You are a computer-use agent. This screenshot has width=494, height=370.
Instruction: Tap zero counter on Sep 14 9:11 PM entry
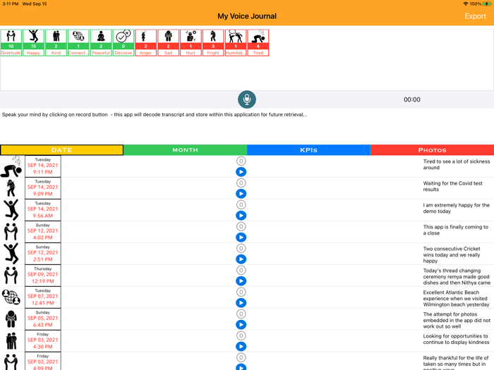(x=241, y=161)
